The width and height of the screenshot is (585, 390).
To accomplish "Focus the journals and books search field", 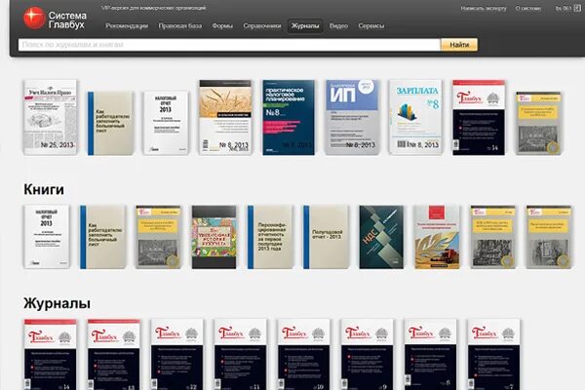I will [x=229, y=45].
